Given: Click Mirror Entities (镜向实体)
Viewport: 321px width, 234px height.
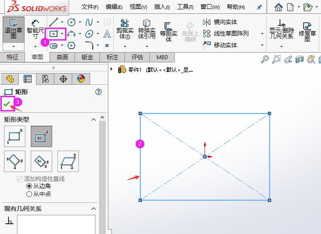Looking at the screenshot, I should (x=220, y=22).
